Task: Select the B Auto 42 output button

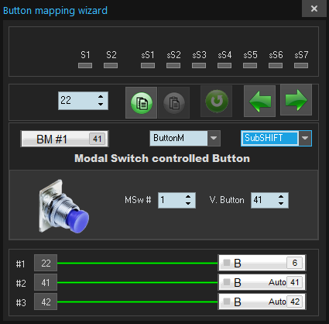Action: click(262, 302)
